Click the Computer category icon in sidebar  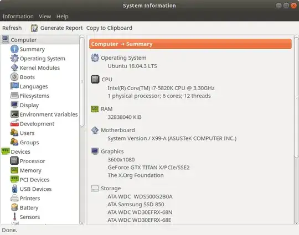point(6,40)
